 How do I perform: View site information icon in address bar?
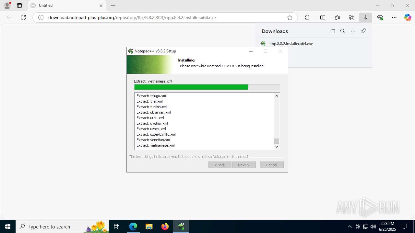click(41, 17)
